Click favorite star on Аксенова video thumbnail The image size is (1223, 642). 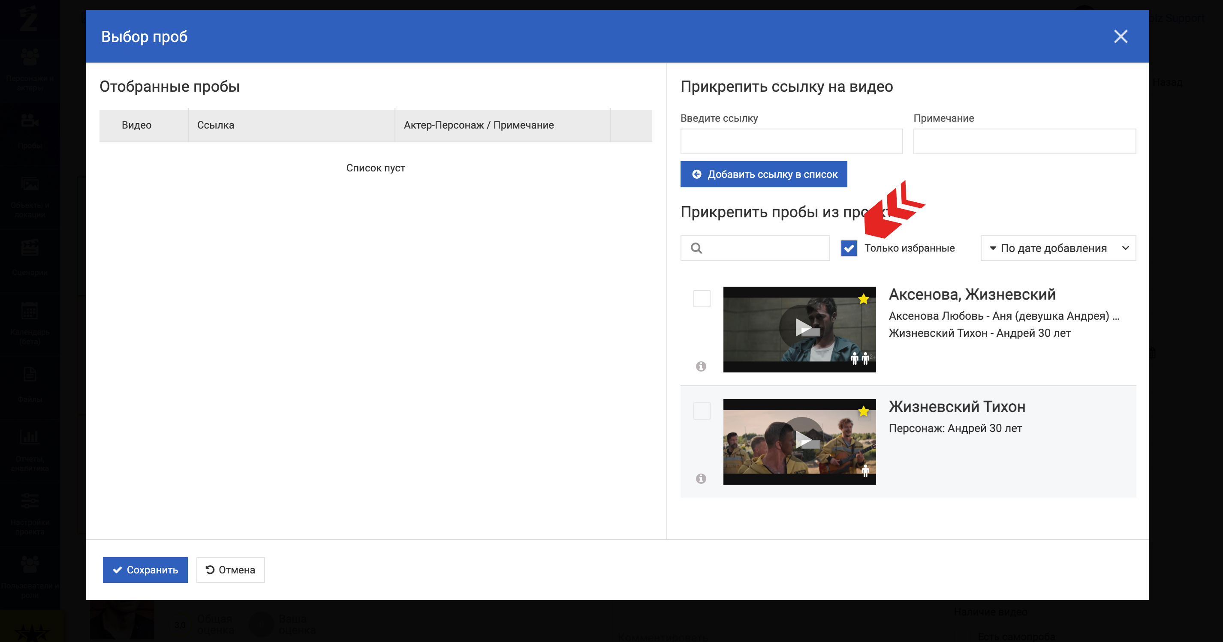863,299
